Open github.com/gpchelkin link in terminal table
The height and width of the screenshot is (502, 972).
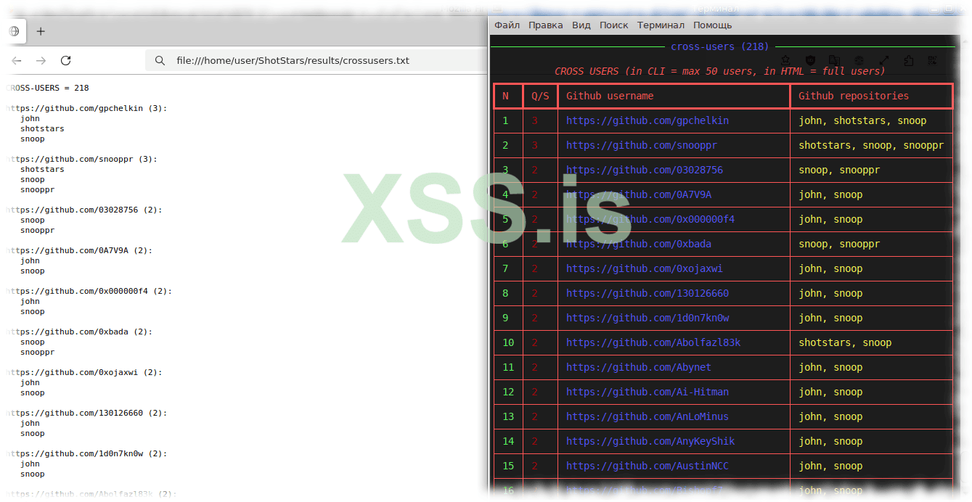click(648, 120)
